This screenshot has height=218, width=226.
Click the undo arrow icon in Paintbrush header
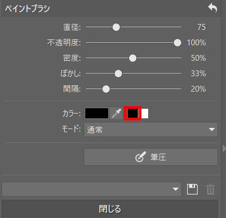point(213,9)
